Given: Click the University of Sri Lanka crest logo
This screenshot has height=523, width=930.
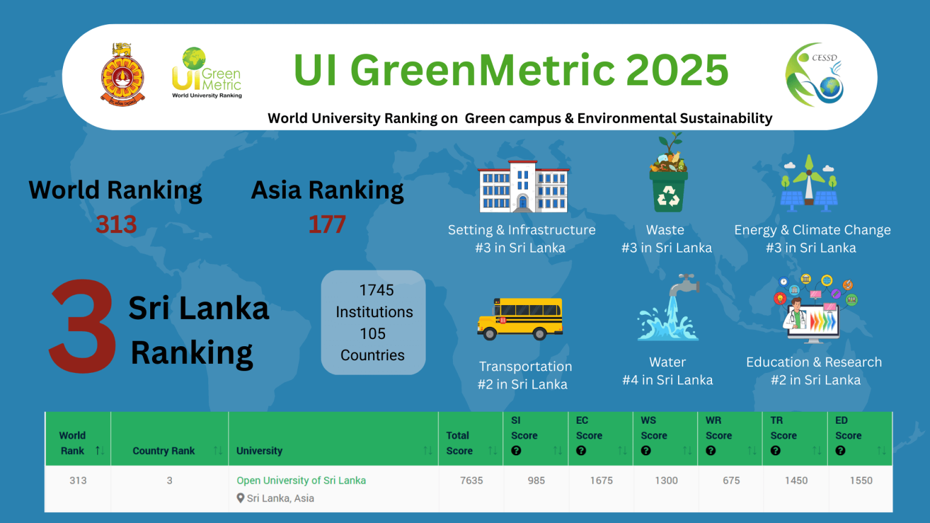Looking at the screenshot, I should 123,73.
